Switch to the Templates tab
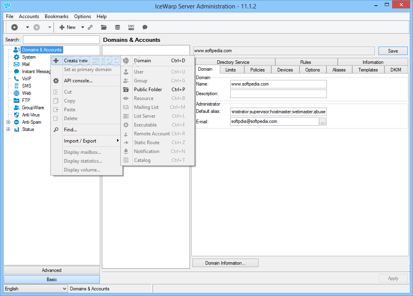The height and width of the screenshot is (296, 413). (368, 69)
